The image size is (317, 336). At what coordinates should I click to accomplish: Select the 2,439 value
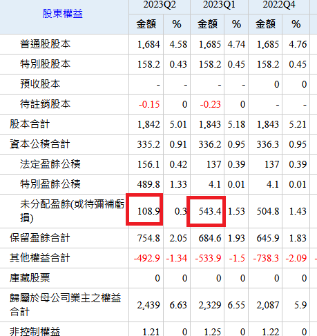coord(148,305)
